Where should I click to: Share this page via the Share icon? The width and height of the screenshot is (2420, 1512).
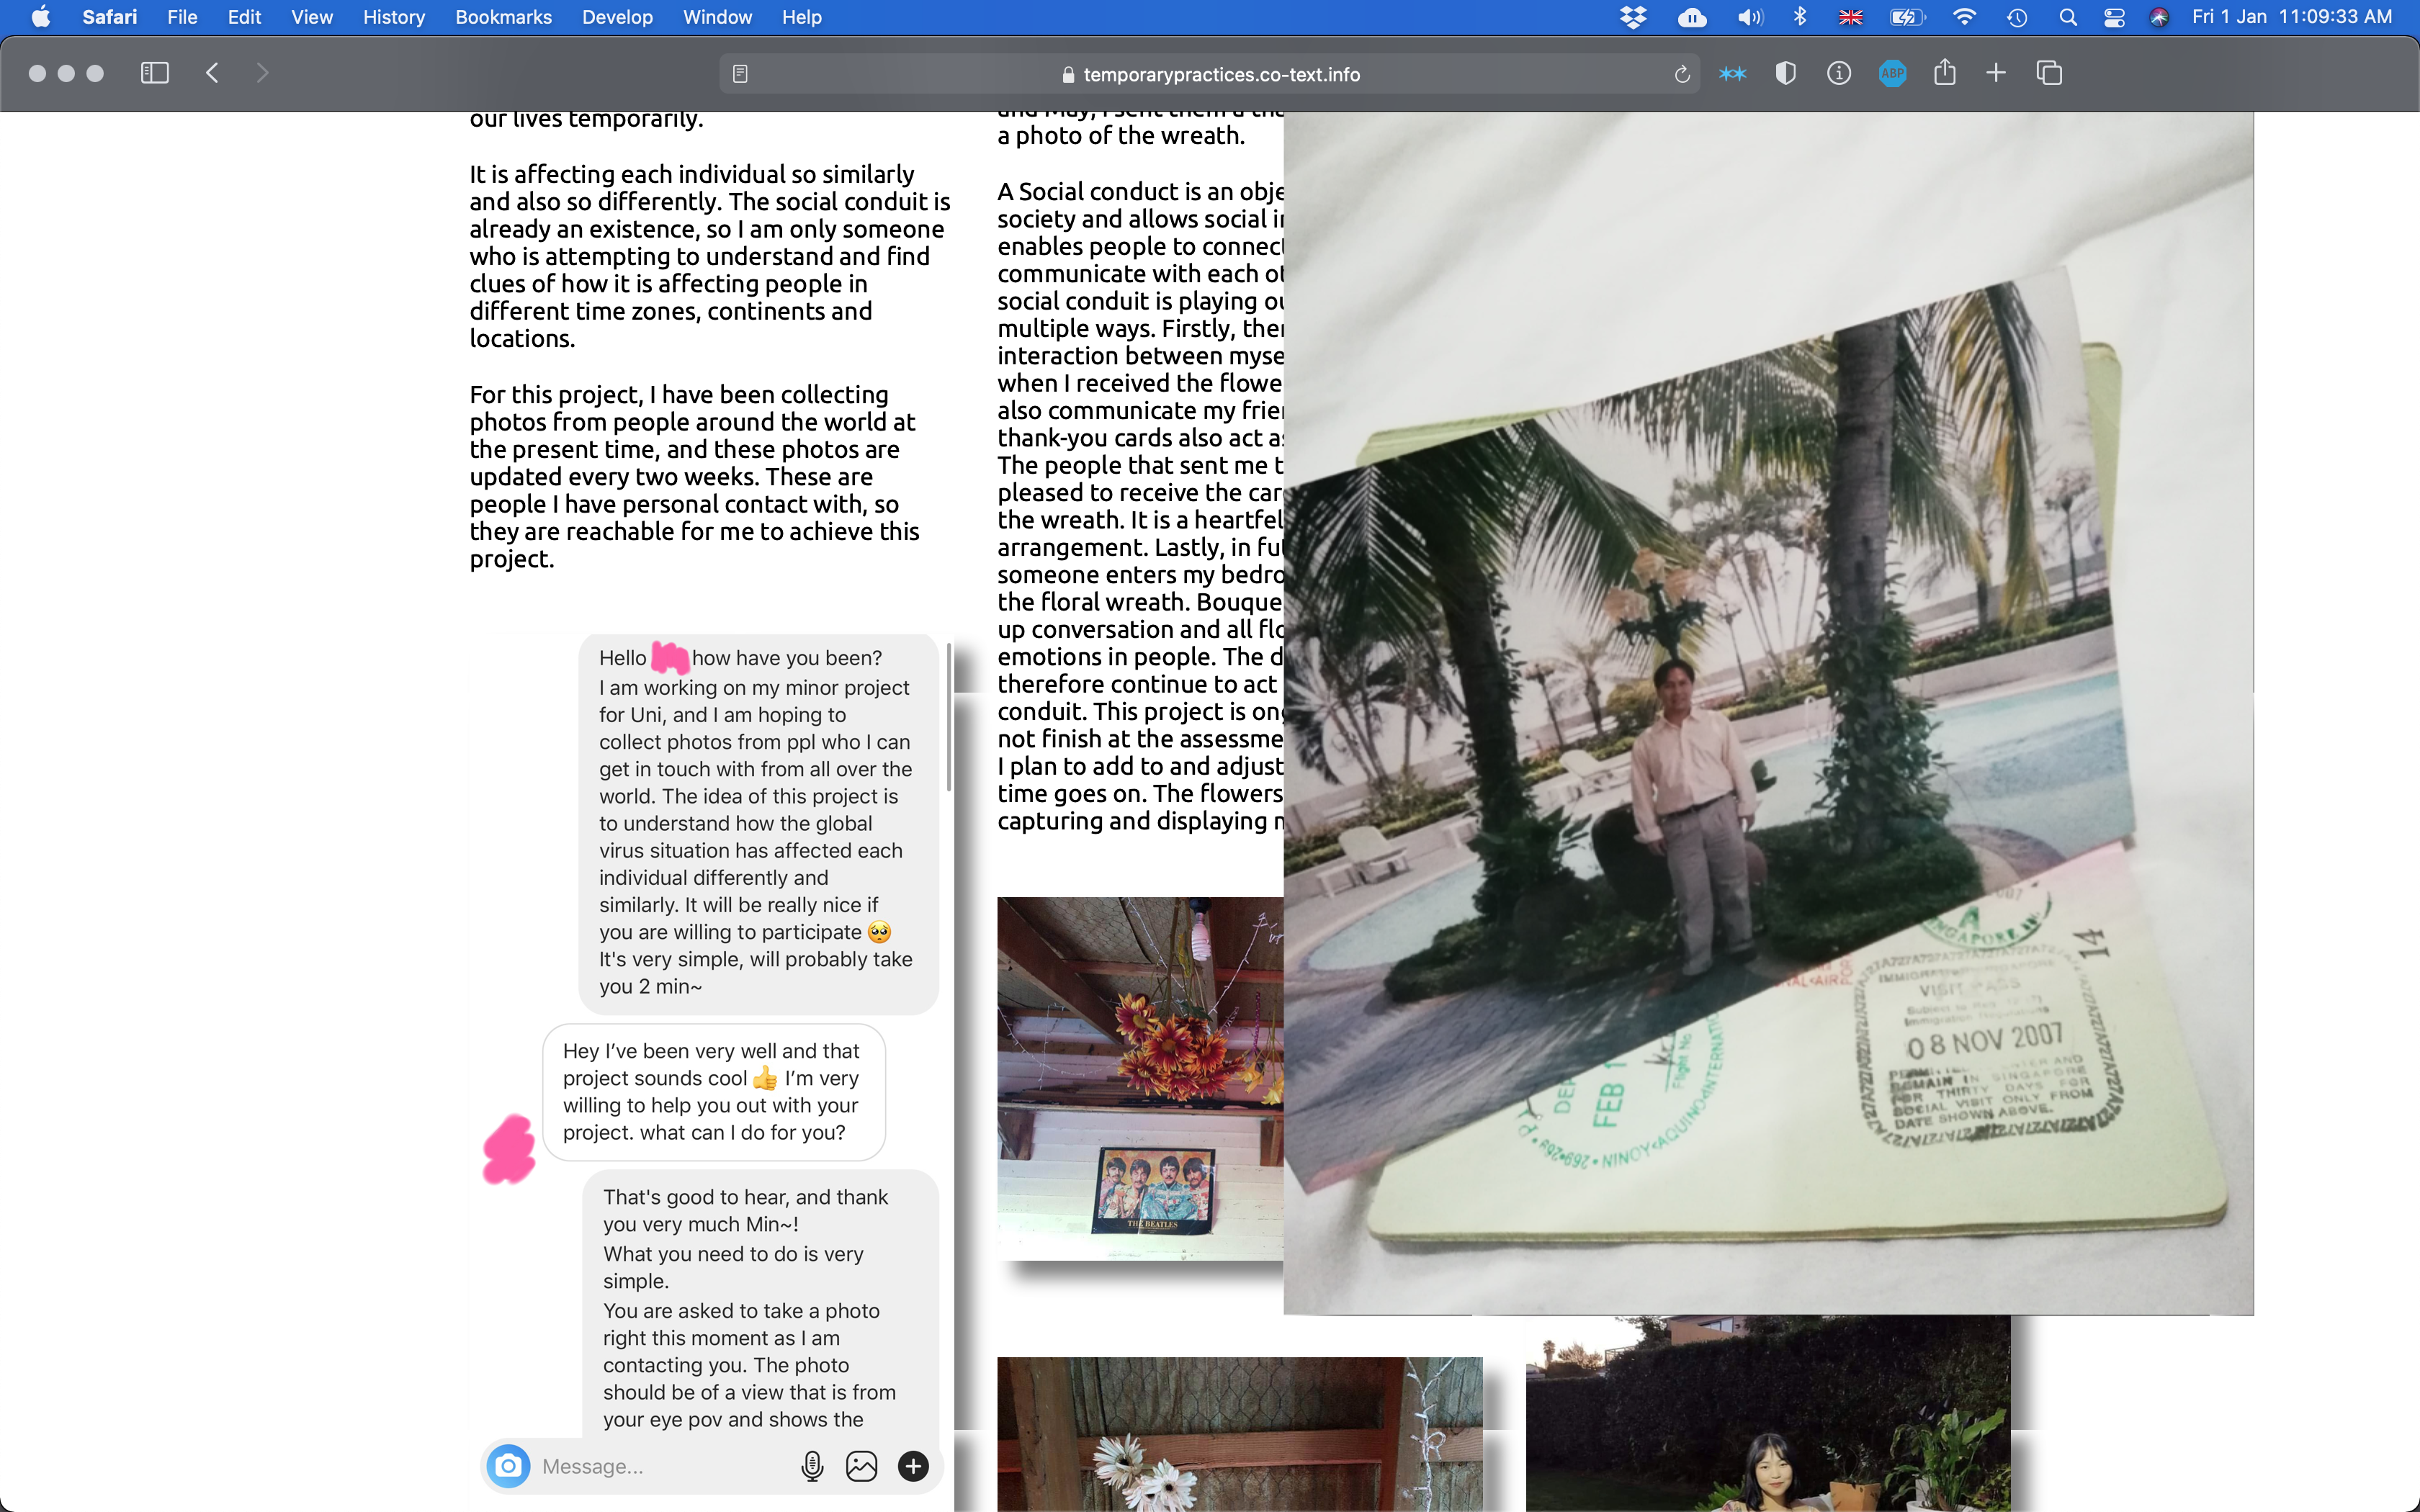coord(1944,72)
